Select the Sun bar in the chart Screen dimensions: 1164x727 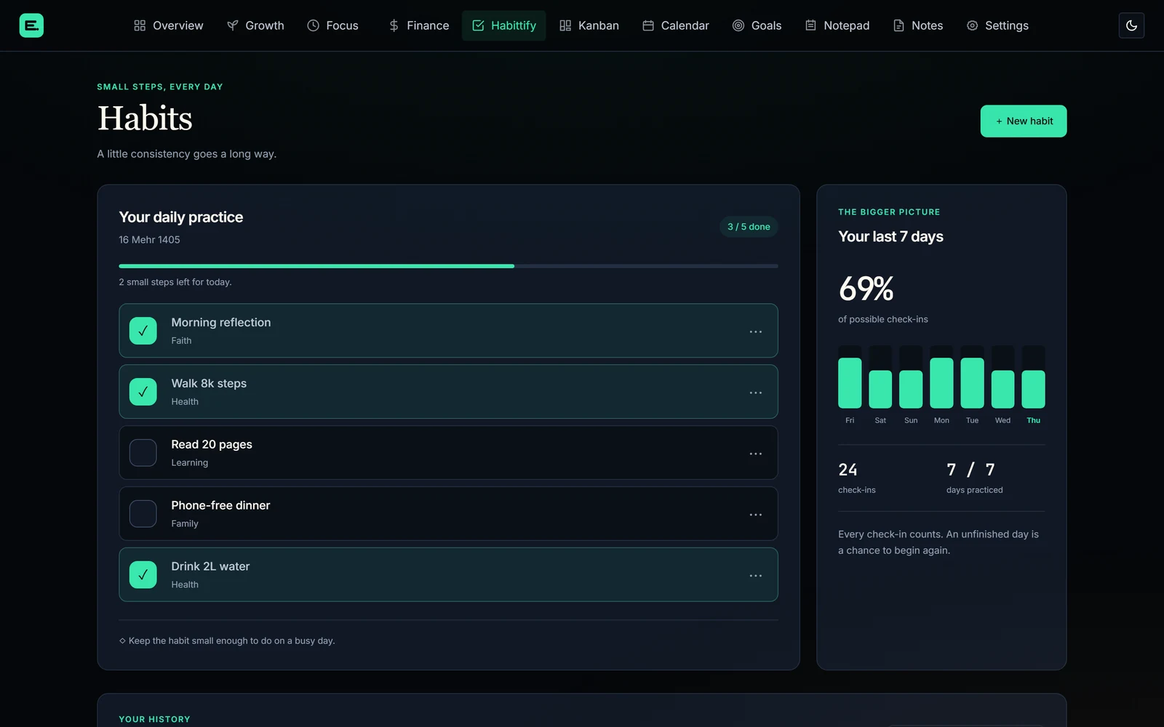click(x=911, y=377)
